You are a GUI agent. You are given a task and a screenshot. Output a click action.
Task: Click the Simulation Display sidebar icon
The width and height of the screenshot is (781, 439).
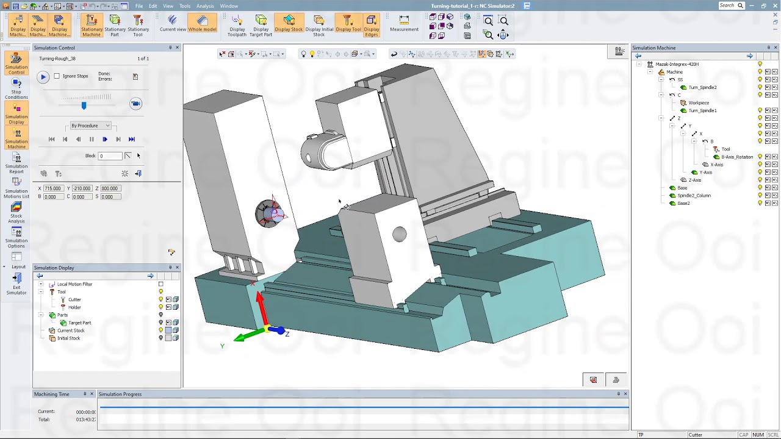pos(16,114)
